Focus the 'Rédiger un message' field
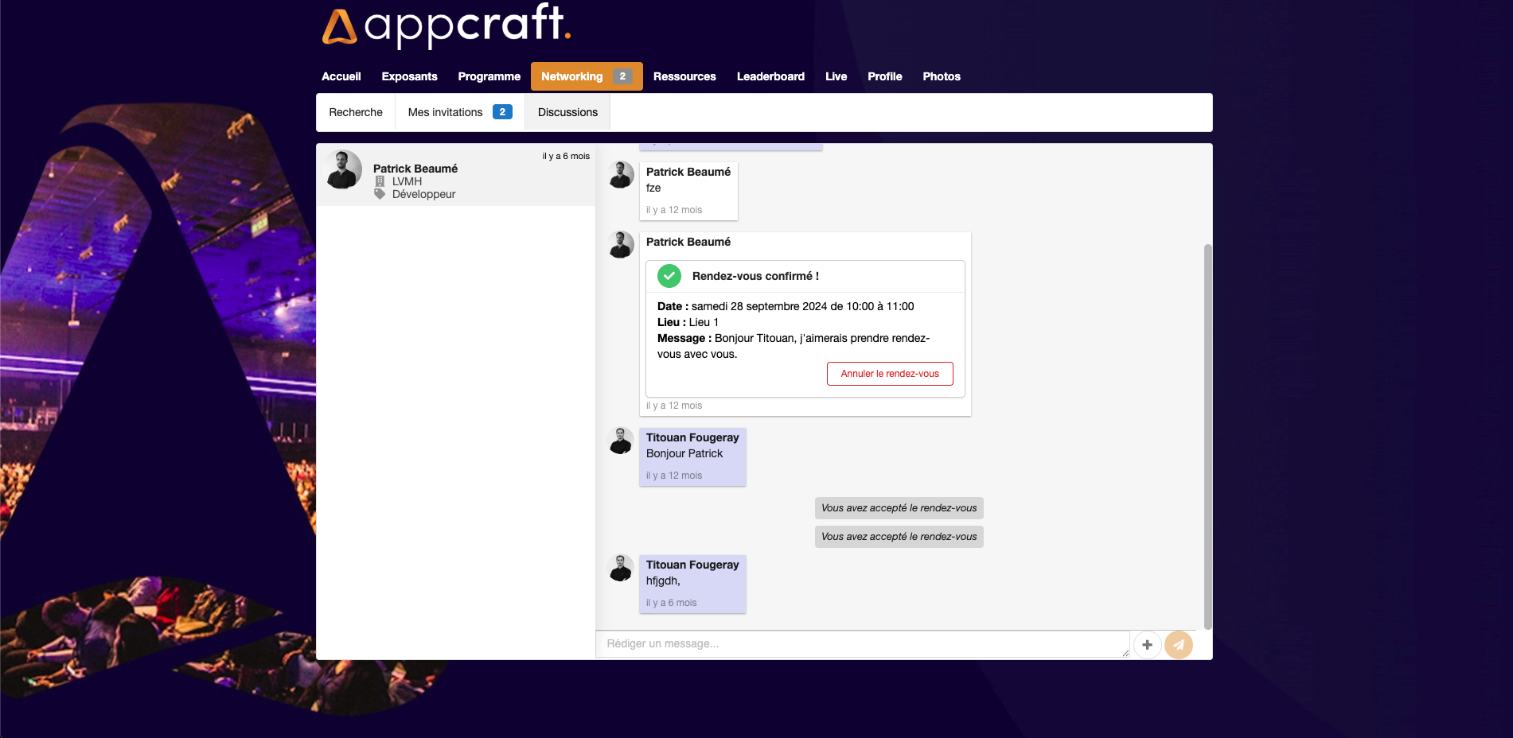 point(861,644)
